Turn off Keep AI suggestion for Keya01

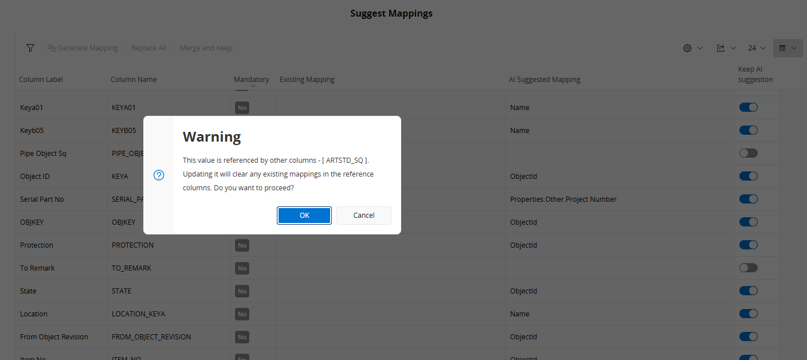(x=748, y=107)
